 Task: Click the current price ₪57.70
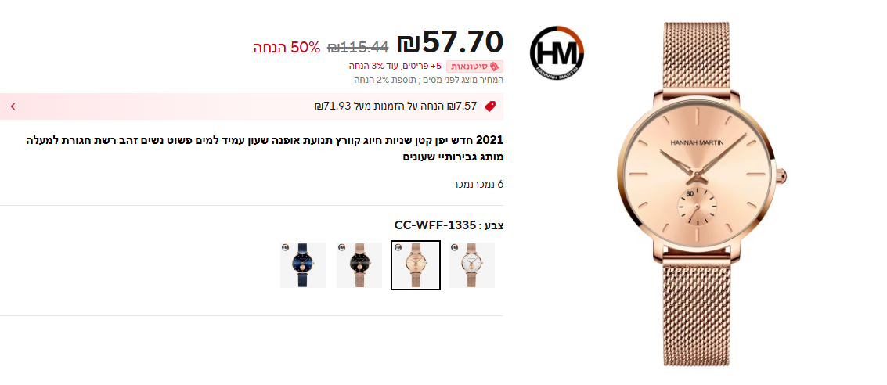tap(450, 41)
